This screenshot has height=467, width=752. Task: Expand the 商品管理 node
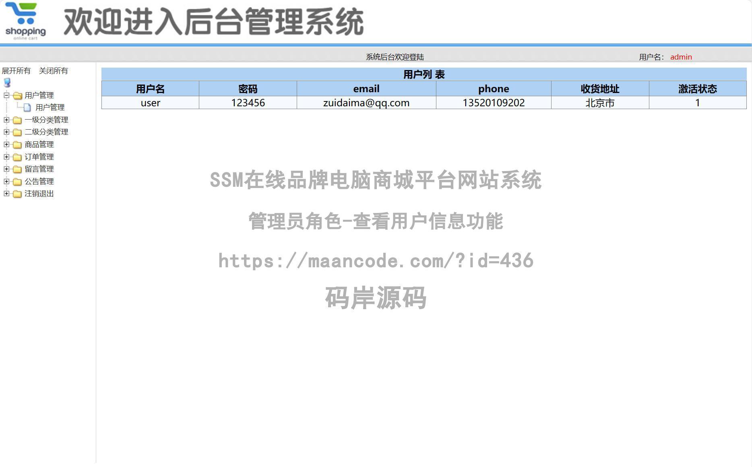click(x=6, y=144)
